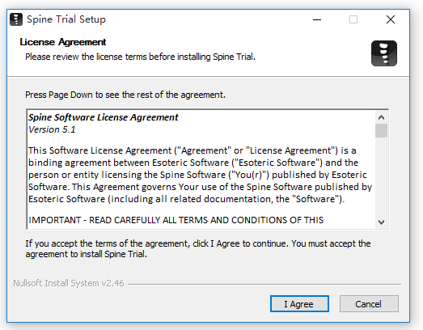423x330 pixels.
Task: Click the 'Press Page Down' instruction text
Action: tap(125, 95)
